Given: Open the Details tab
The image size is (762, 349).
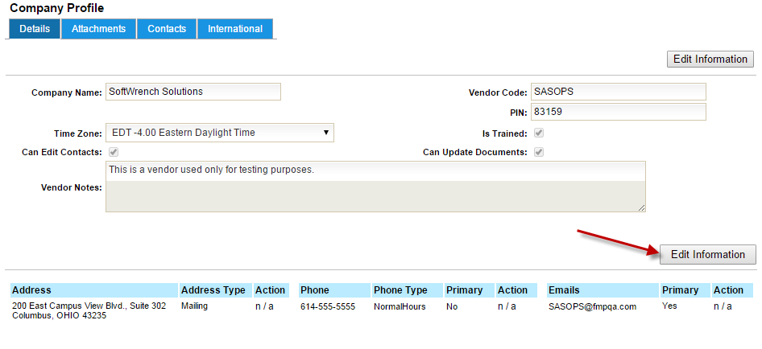Looking at the screenshot, I should (35, 29).
